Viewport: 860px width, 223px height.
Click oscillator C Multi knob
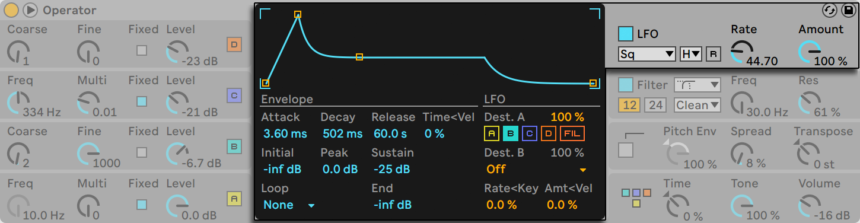click(x=88, y=103)
